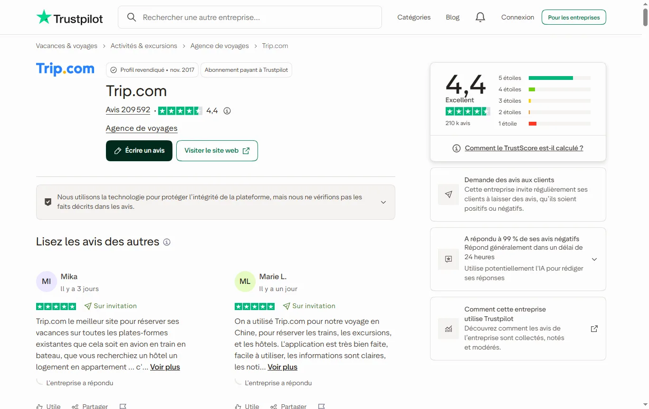This screenshot has width=649, height=409.
Task: Filter reviews by 4 étoiles
Action: point(544,89)
